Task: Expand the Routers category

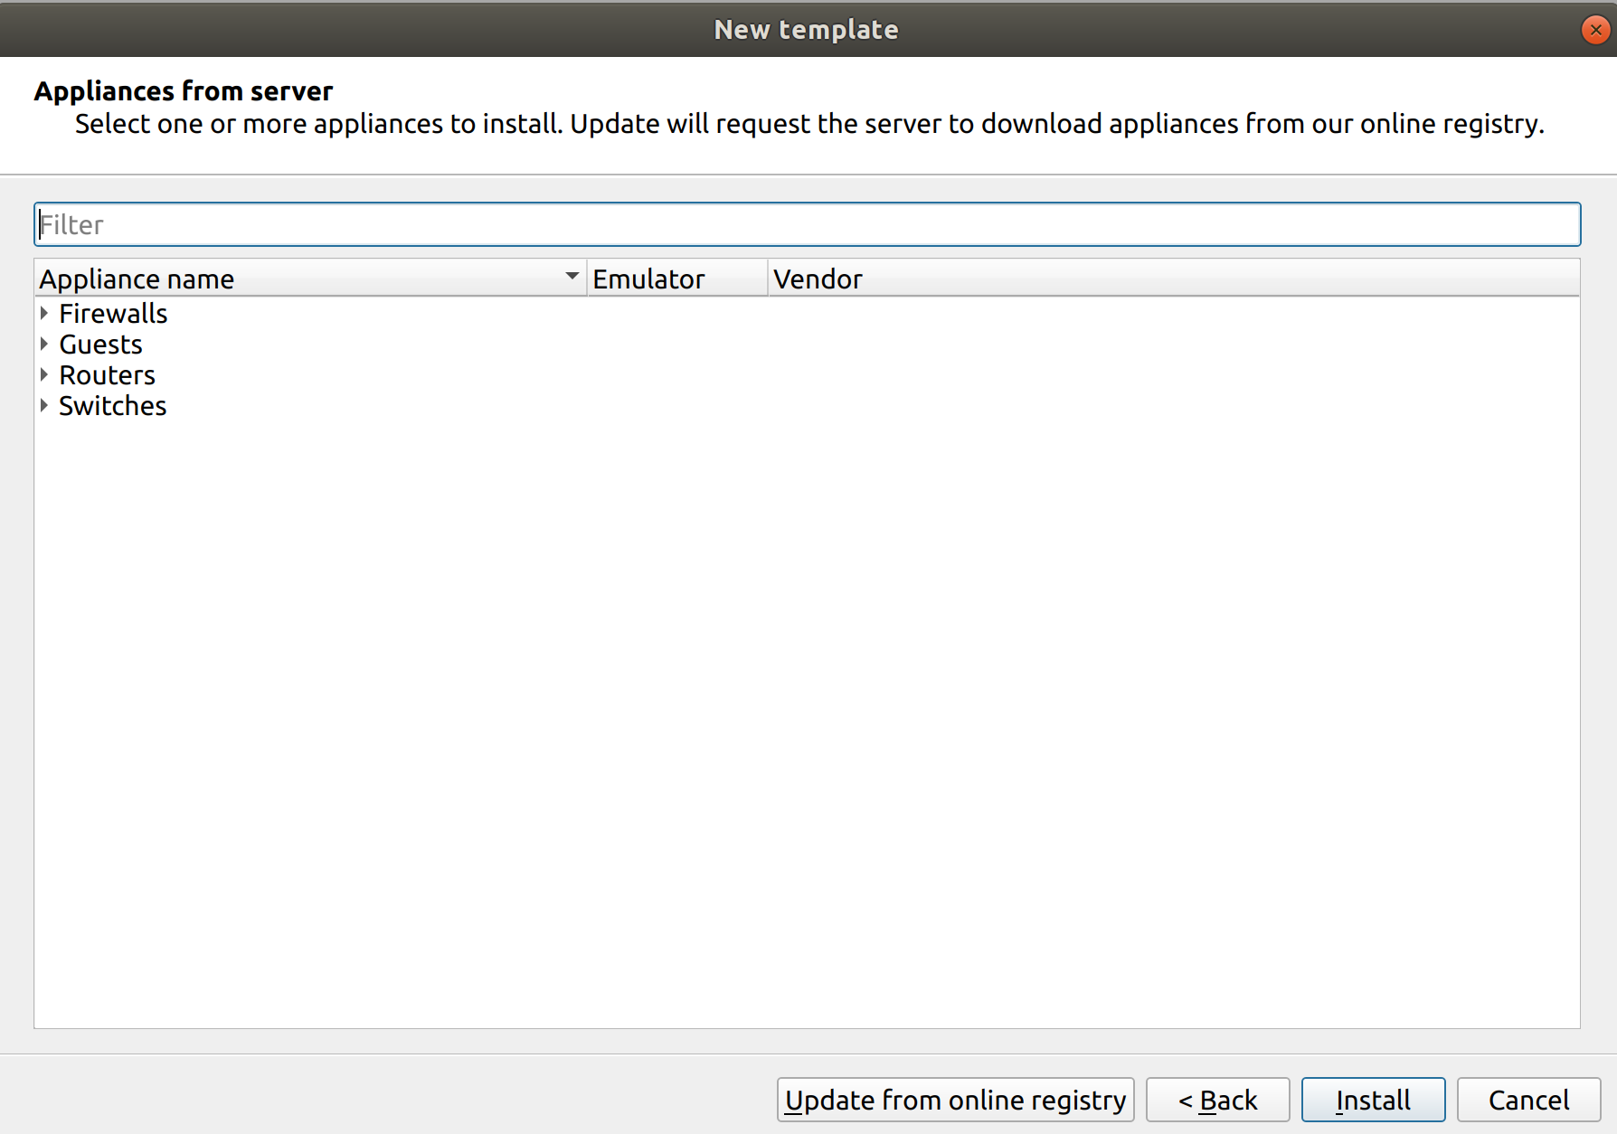Action: point(44,374)
